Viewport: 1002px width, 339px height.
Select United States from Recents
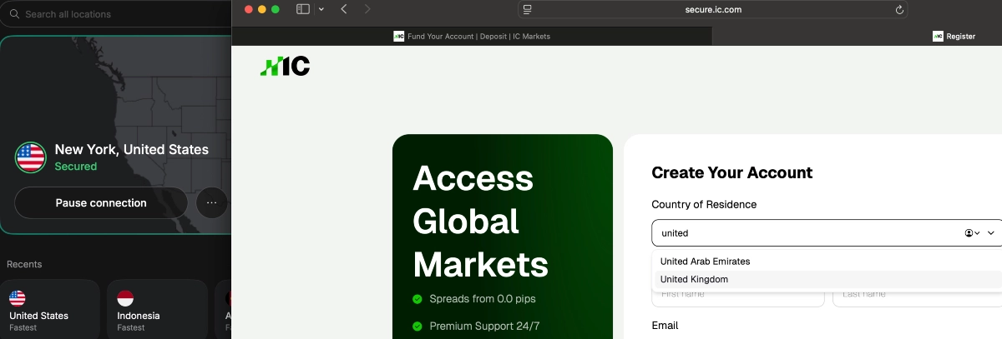coord(50,309)
